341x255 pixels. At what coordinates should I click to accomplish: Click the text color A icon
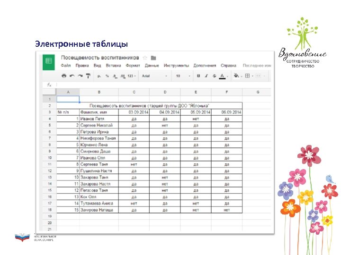[x=222, y=76]
